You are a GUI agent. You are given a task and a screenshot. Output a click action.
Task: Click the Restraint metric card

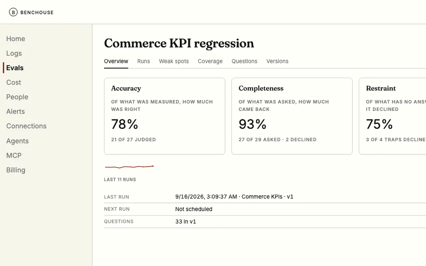tap(392, 116)
